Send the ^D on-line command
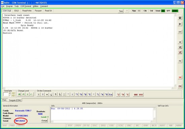The width and height of the screenshot is (185, 129). (85, 94)
